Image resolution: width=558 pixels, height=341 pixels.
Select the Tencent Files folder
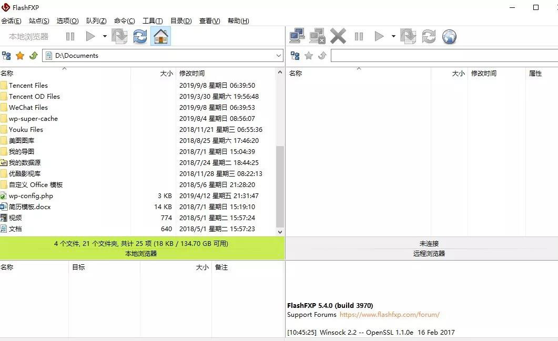[x=28, y=86]
